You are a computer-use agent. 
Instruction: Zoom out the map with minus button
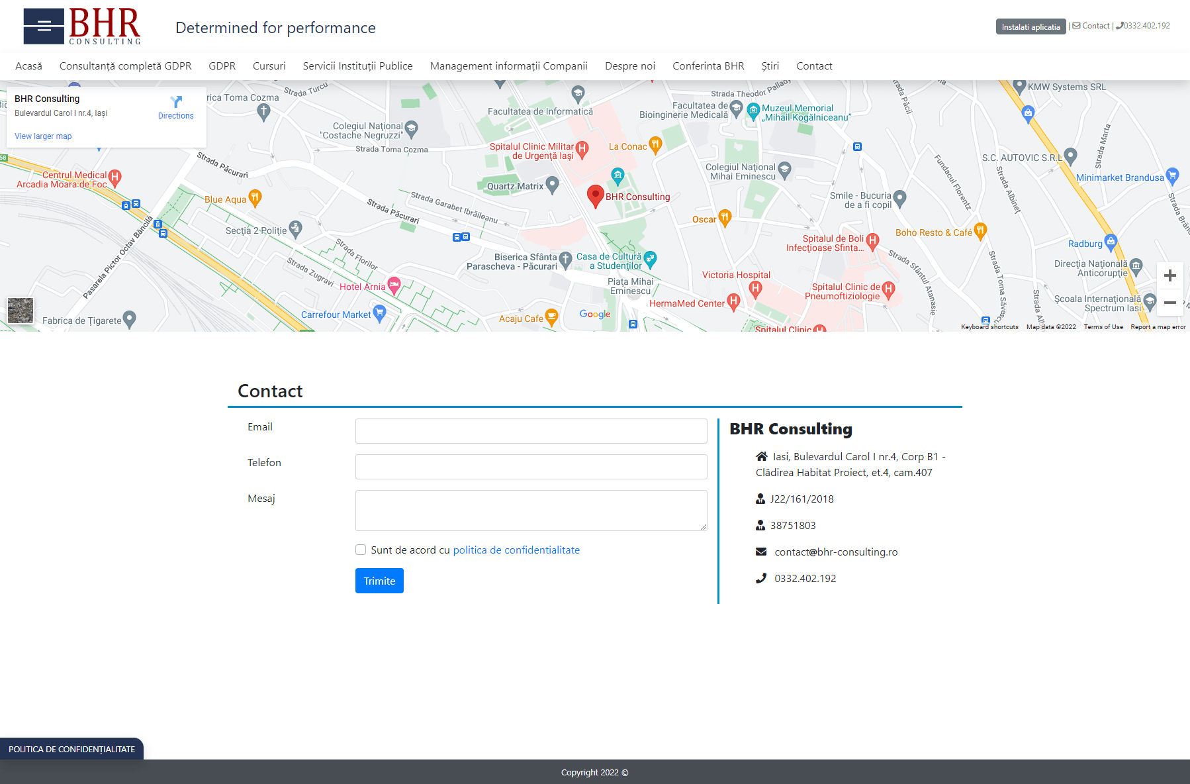click(1170, 303)
